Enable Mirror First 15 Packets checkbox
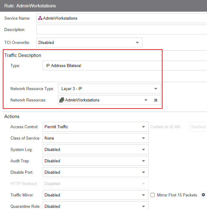207x210 pixels. tap(153, 195)
